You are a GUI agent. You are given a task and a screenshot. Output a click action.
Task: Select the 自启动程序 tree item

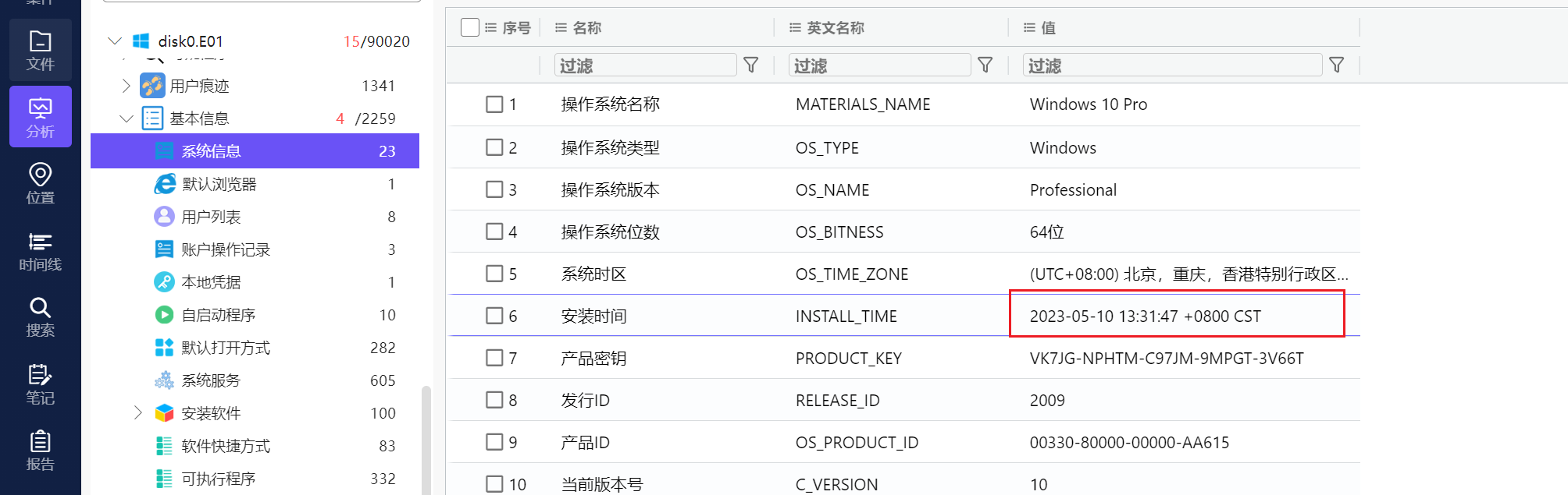[218, 315]
